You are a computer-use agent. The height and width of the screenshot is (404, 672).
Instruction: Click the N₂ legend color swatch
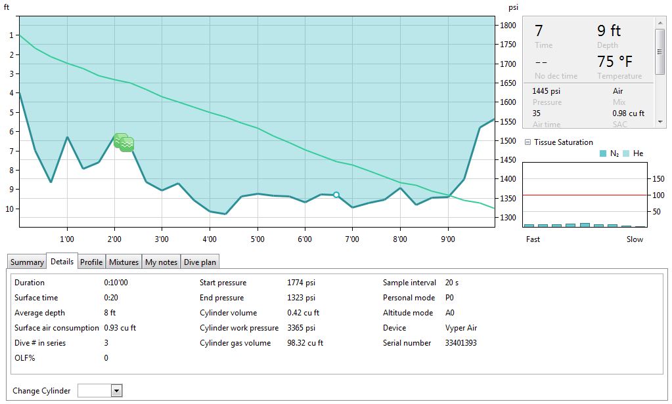click(x=603, y=153)
